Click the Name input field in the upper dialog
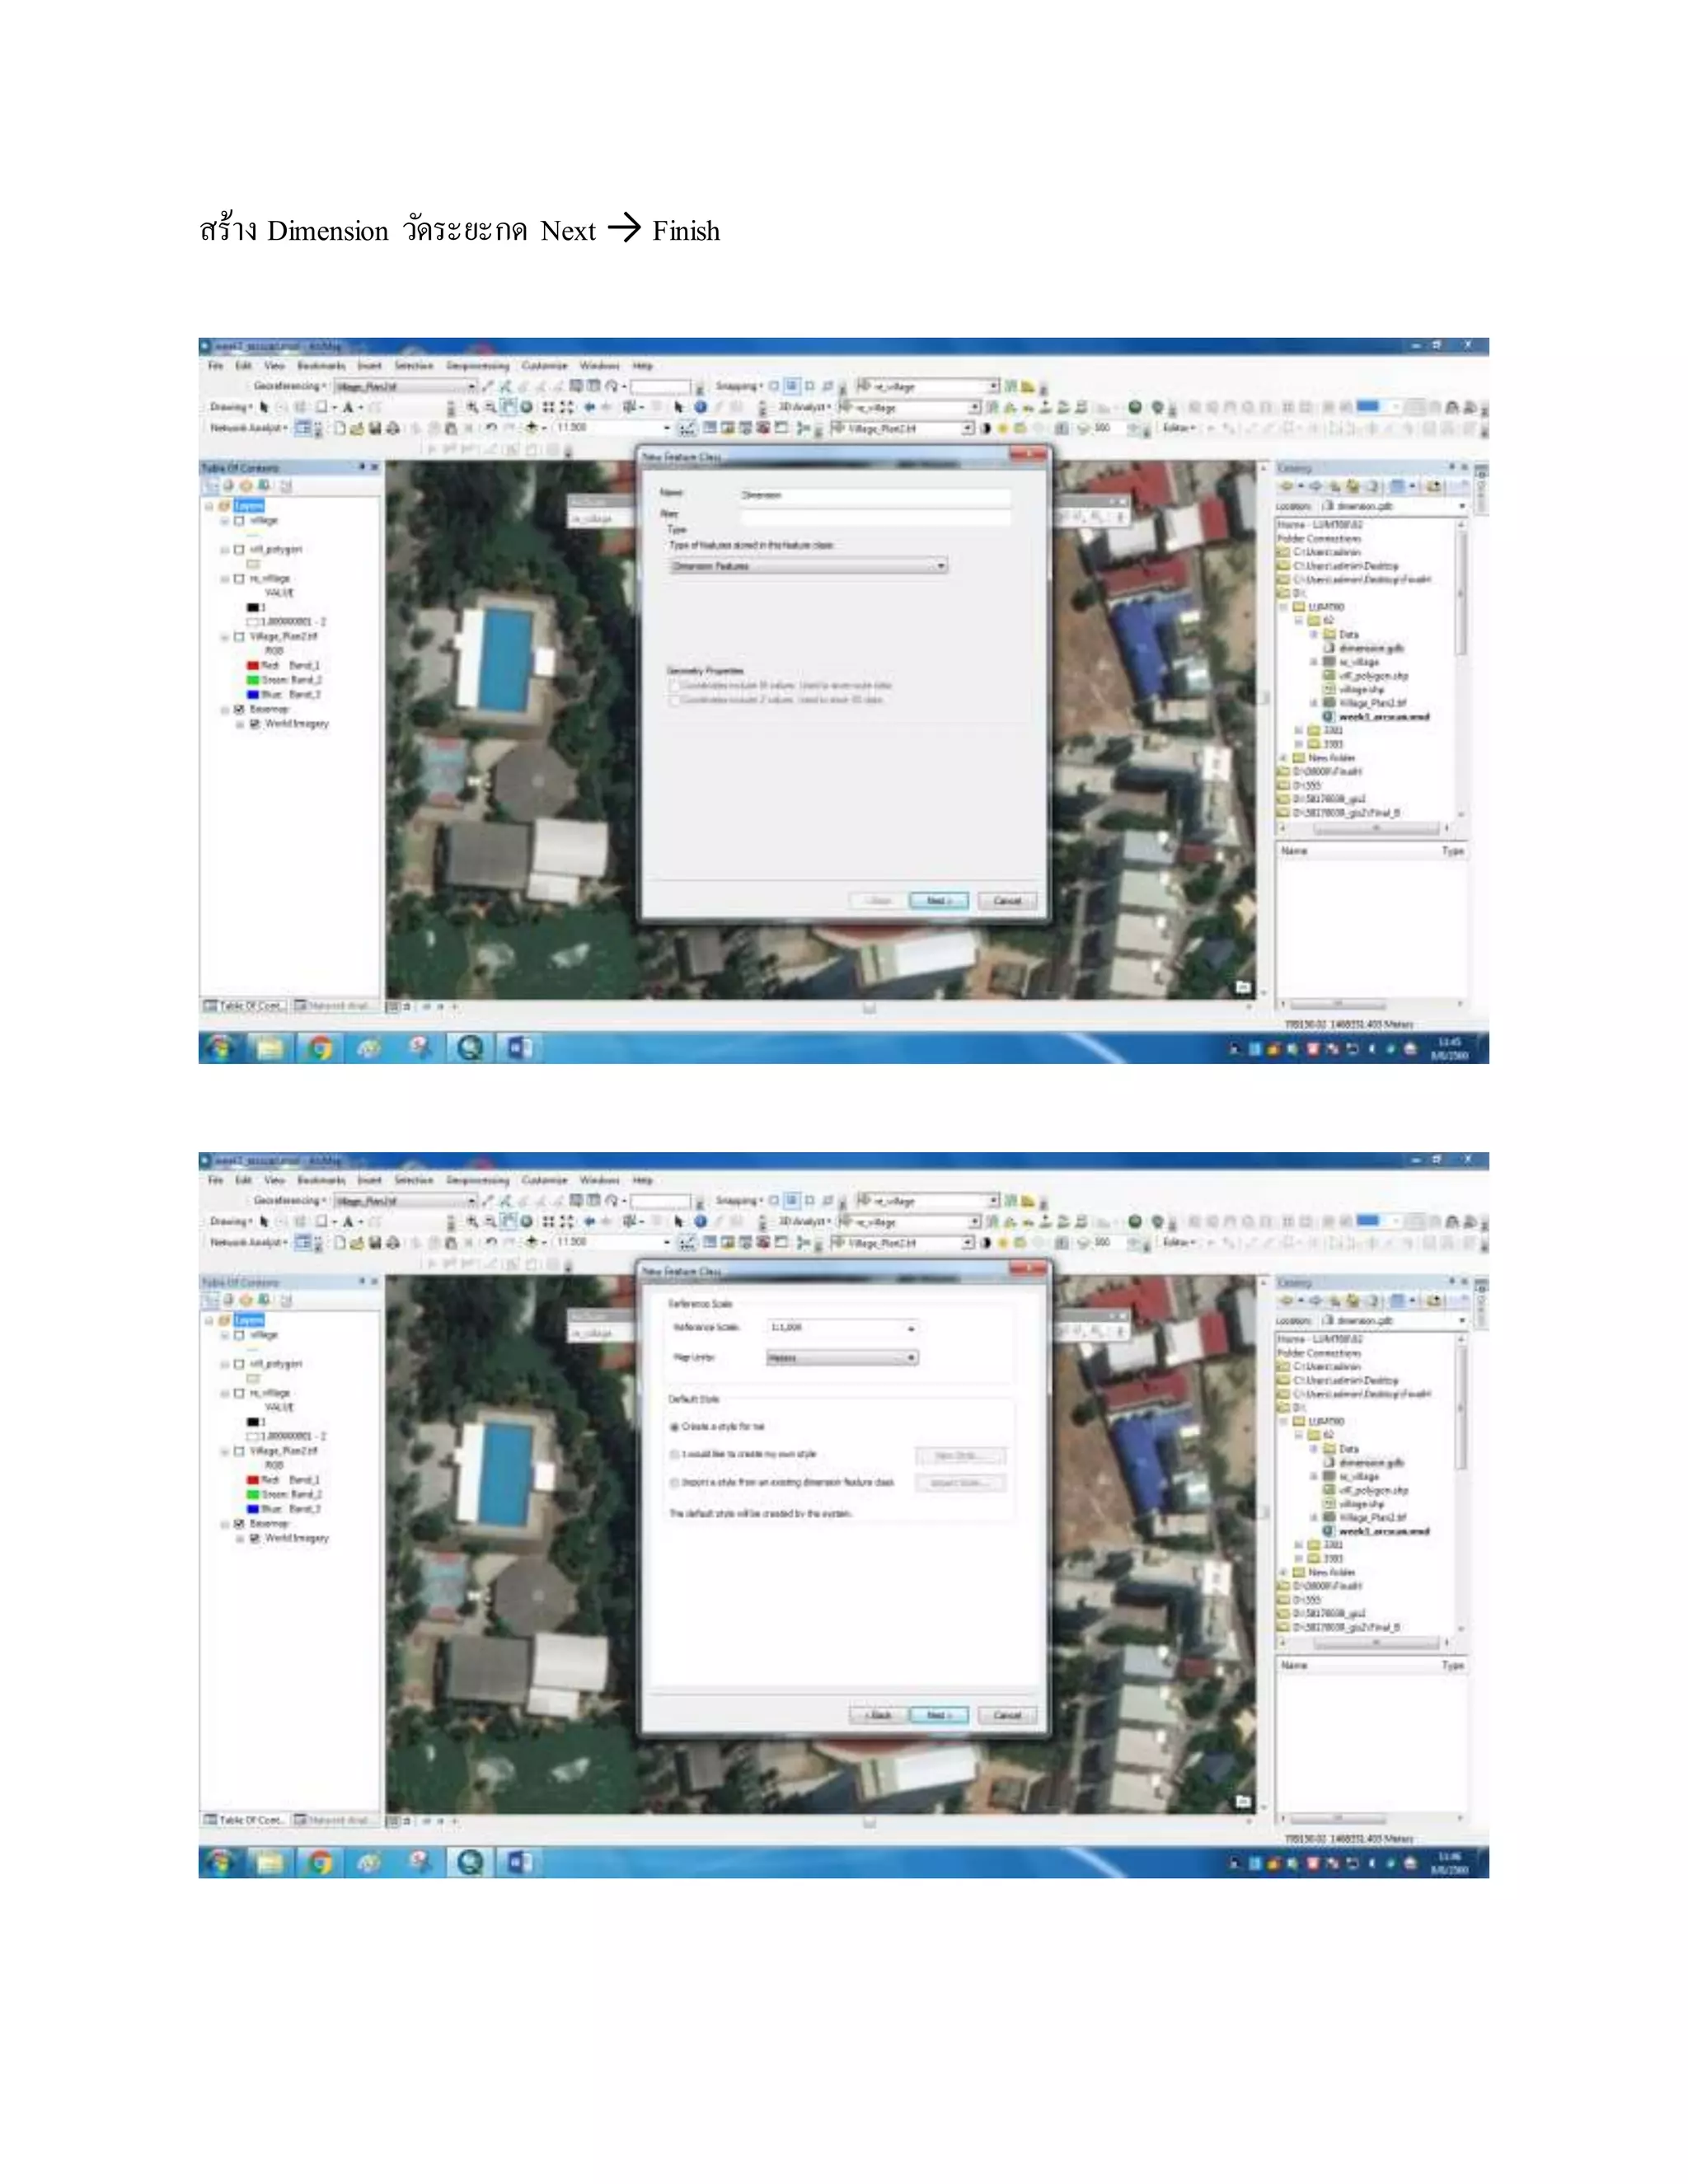The width and height of the screenshot is (1688, 2184). (x=874, y=495)
